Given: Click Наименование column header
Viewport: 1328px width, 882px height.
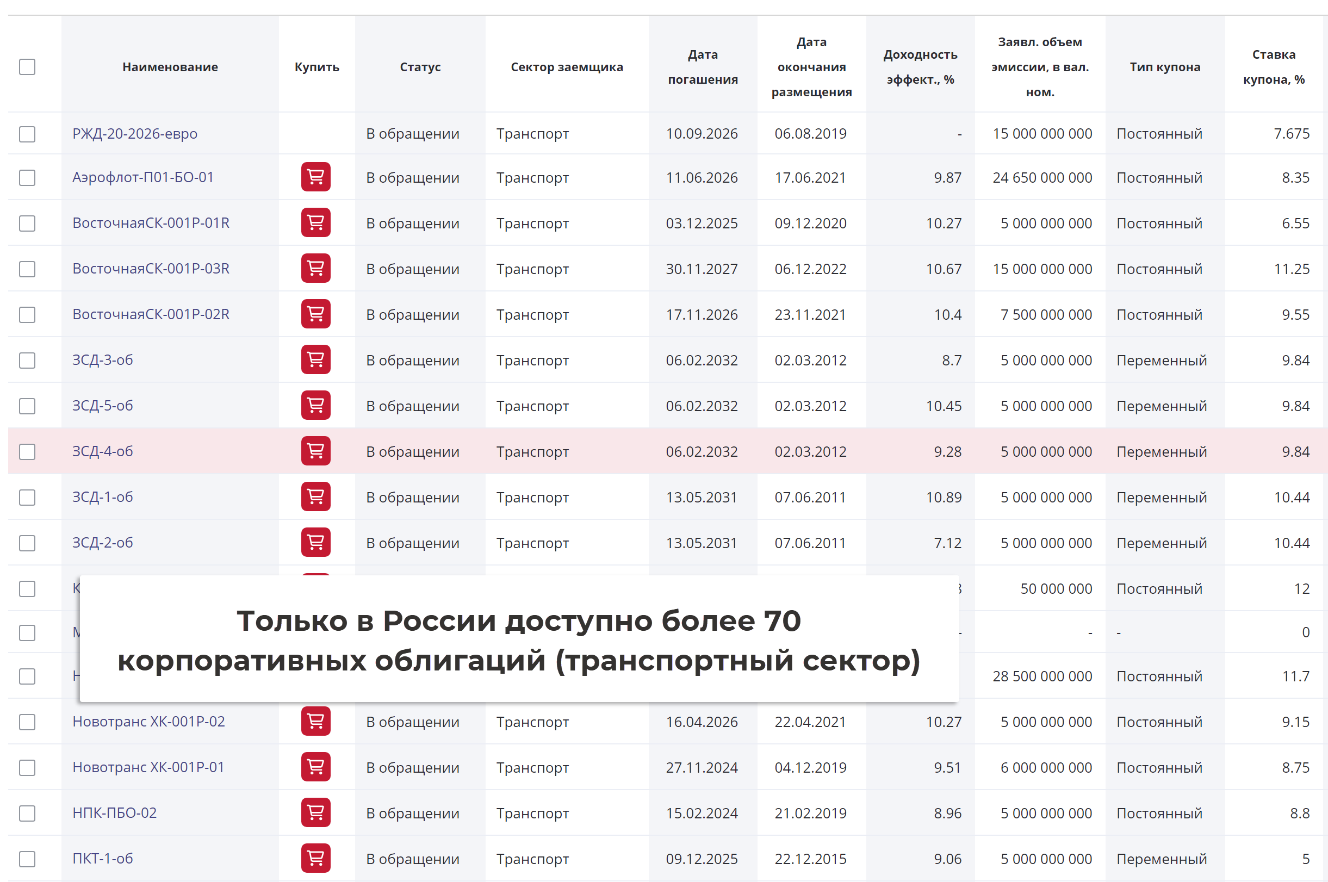Looking at the screenshot, I should [x=170, y=67].
